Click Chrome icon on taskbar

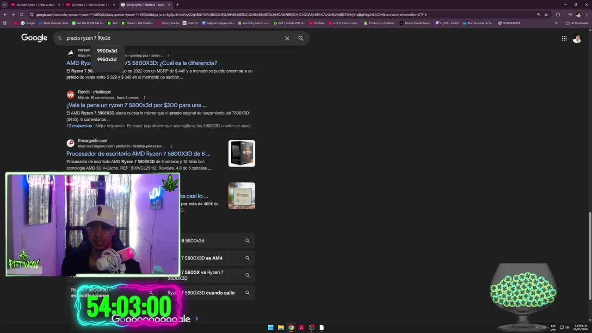tap(291, 327)
